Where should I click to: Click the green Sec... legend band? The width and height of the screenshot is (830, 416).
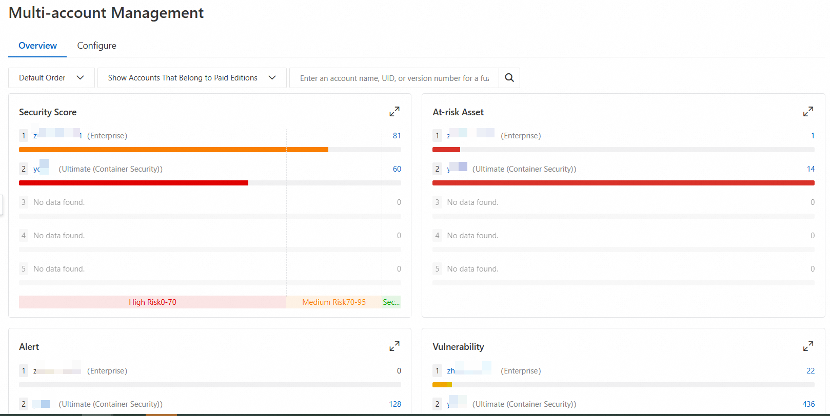pyautogui.click(x=391, y=302)
